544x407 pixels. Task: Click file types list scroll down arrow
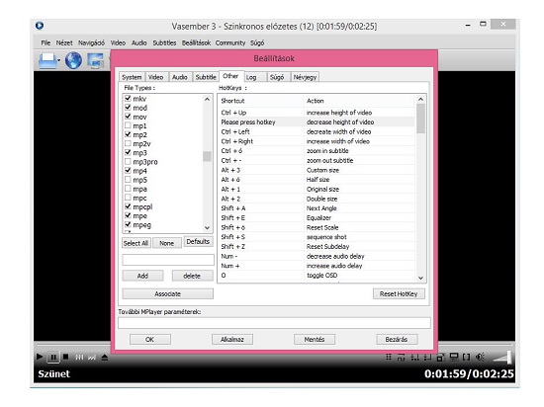(207, 227)
